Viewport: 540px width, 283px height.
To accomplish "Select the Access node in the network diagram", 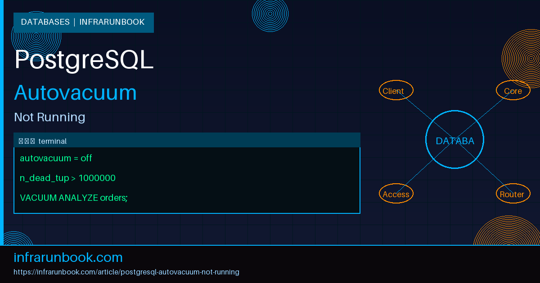I will pyautogui.click(x=396, y=194).
